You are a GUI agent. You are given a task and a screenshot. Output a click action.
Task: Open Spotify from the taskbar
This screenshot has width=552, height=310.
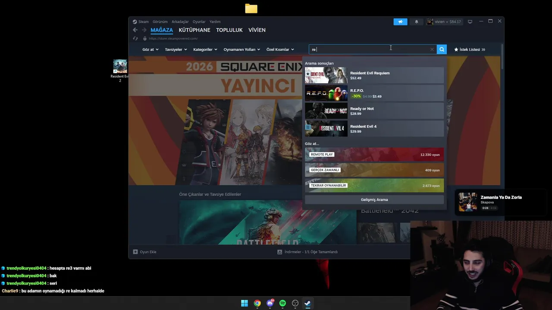click(x=282, y=303)
